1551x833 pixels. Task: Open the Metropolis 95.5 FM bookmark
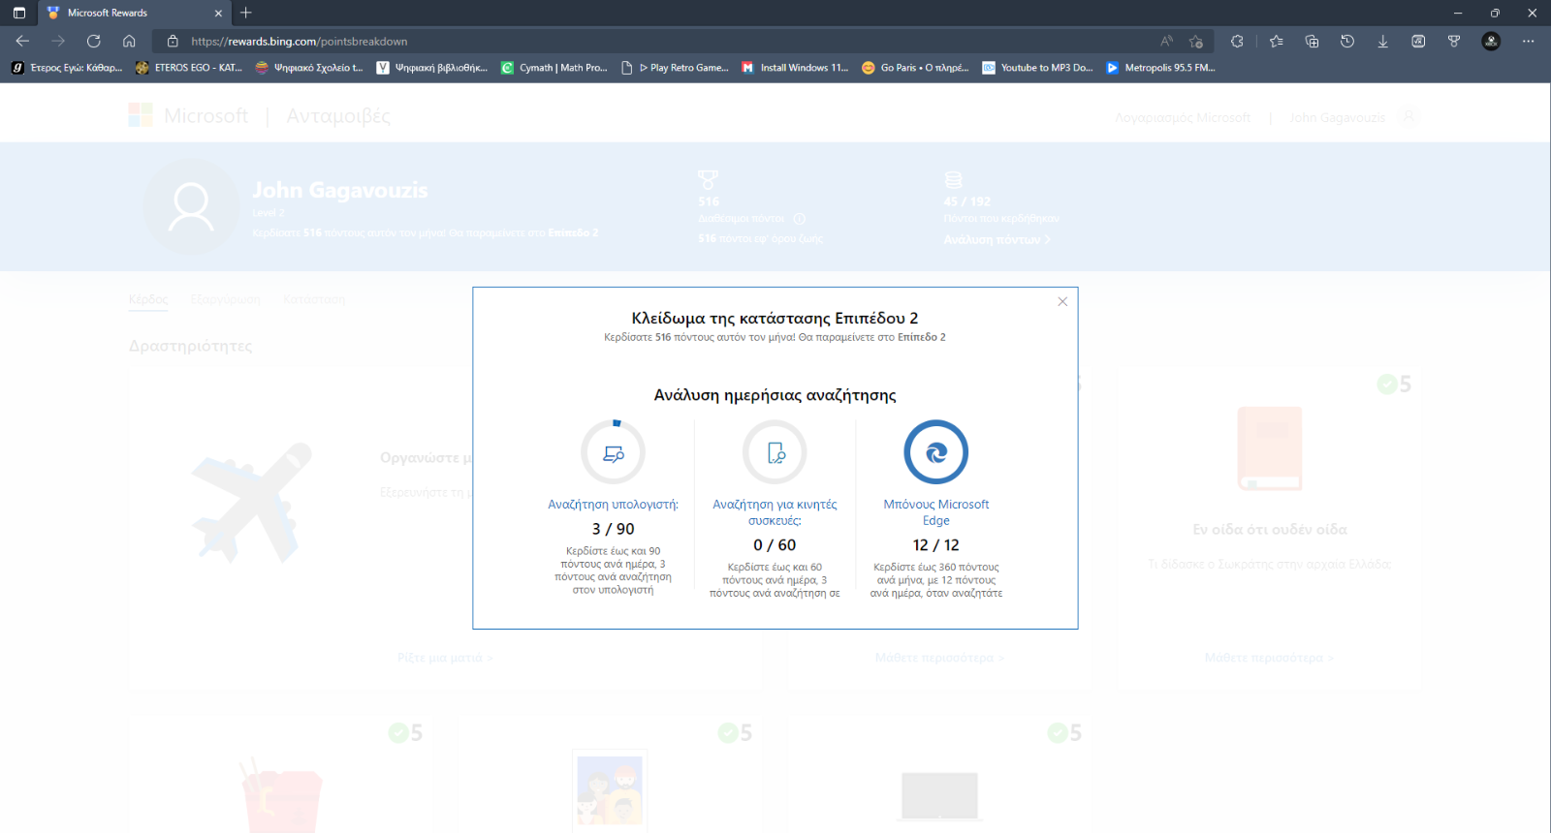(1160, 68)
